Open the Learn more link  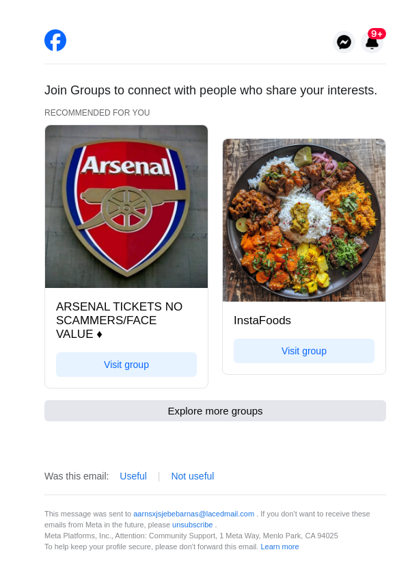[279, 547]
